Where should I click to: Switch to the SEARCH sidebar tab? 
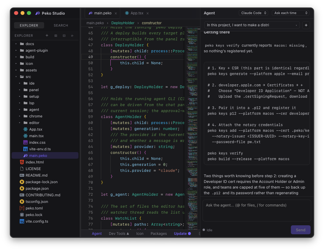pyautogui.click(x=61, y=25)
